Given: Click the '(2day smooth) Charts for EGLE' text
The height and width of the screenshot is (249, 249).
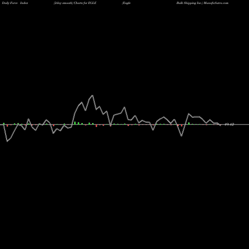Looking at the screenshot, I should click(75, 3).
